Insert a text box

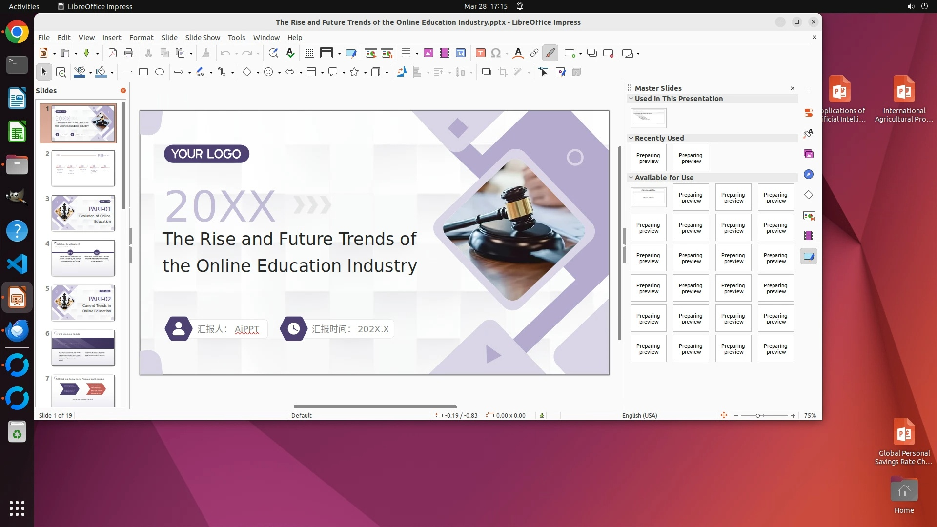coord(480,53)
